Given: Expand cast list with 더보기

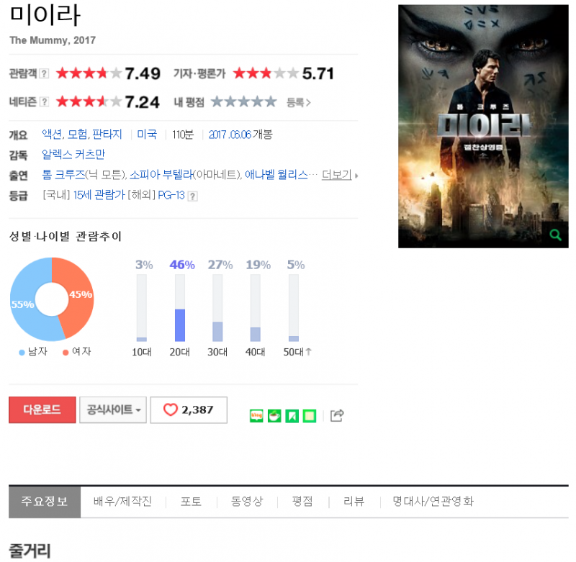Looking at the screenshot, I should (x=339, y=175).
